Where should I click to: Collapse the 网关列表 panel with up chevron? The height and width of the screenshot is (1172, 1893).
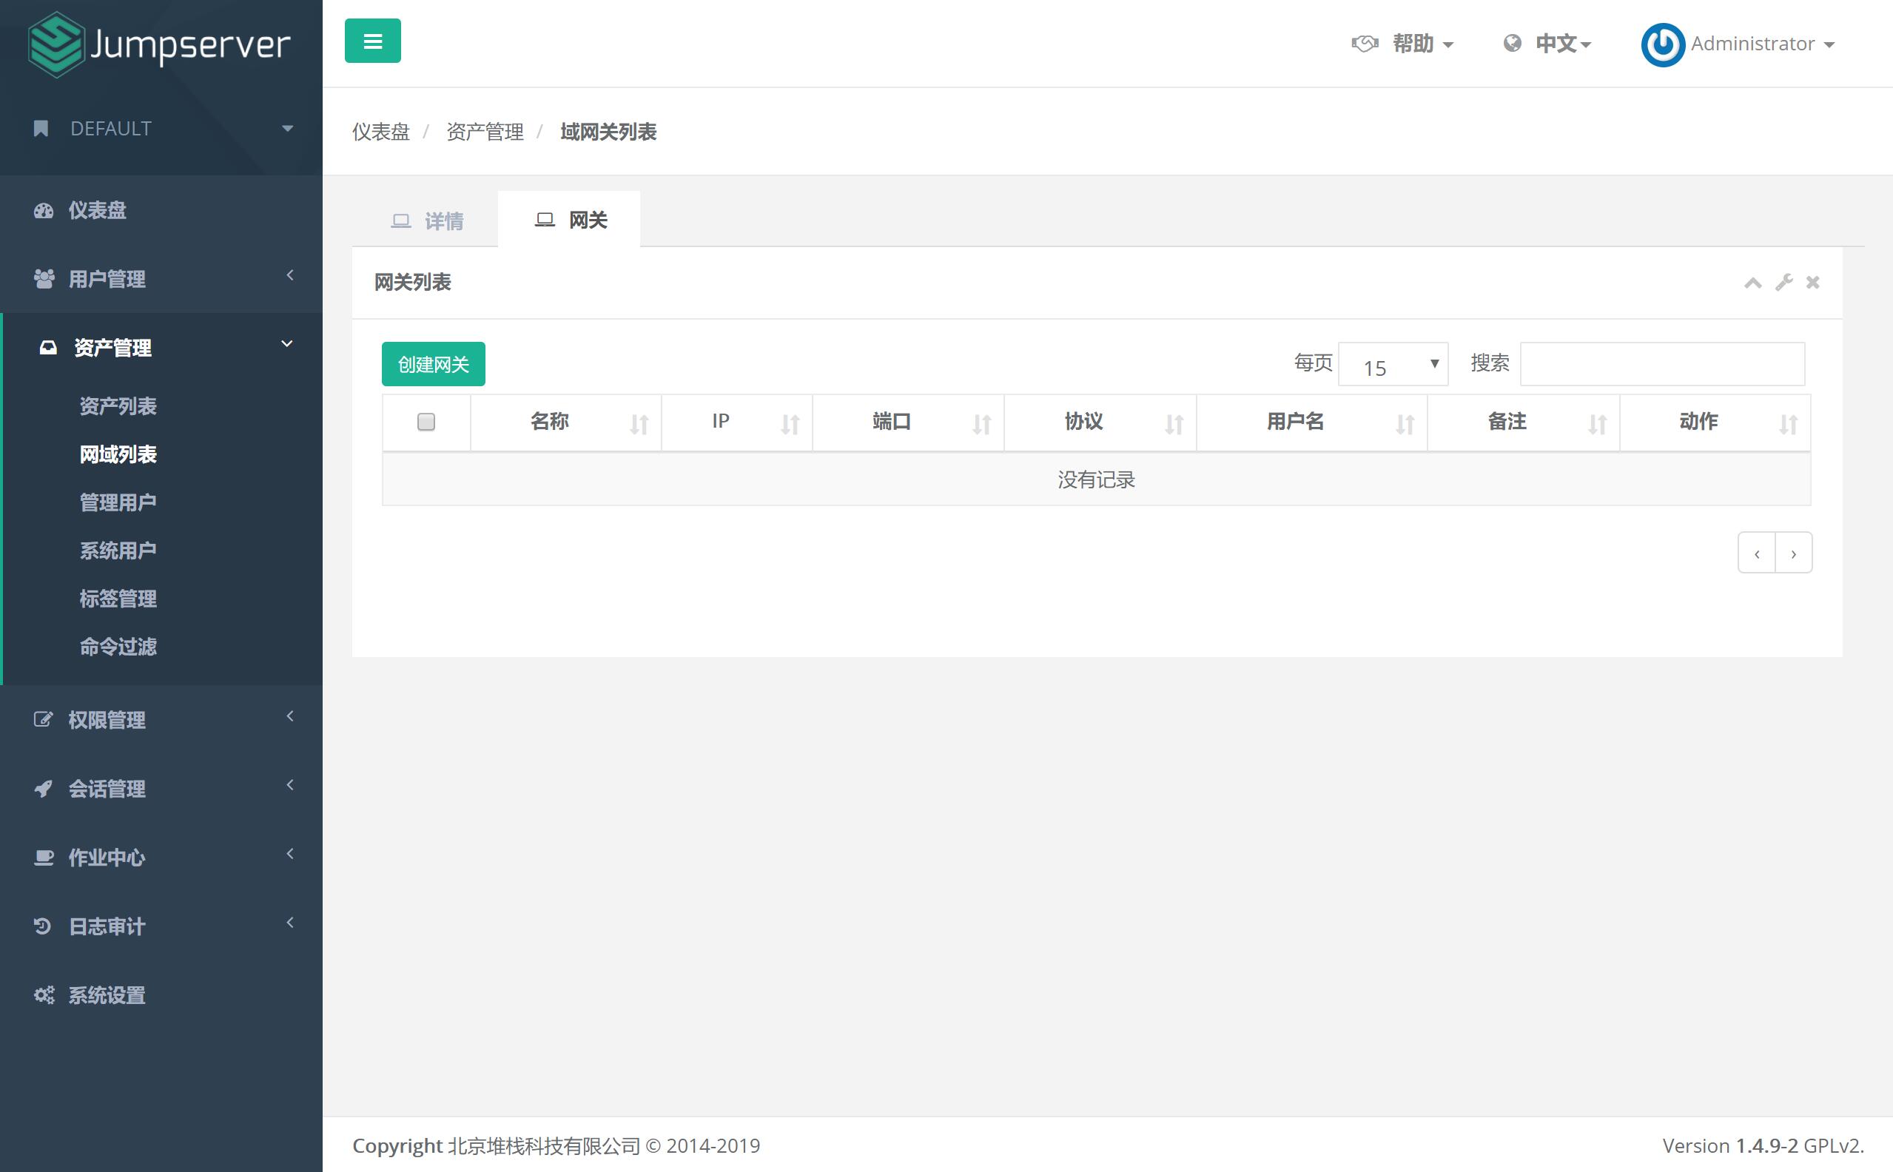[x=1752, y=283]
